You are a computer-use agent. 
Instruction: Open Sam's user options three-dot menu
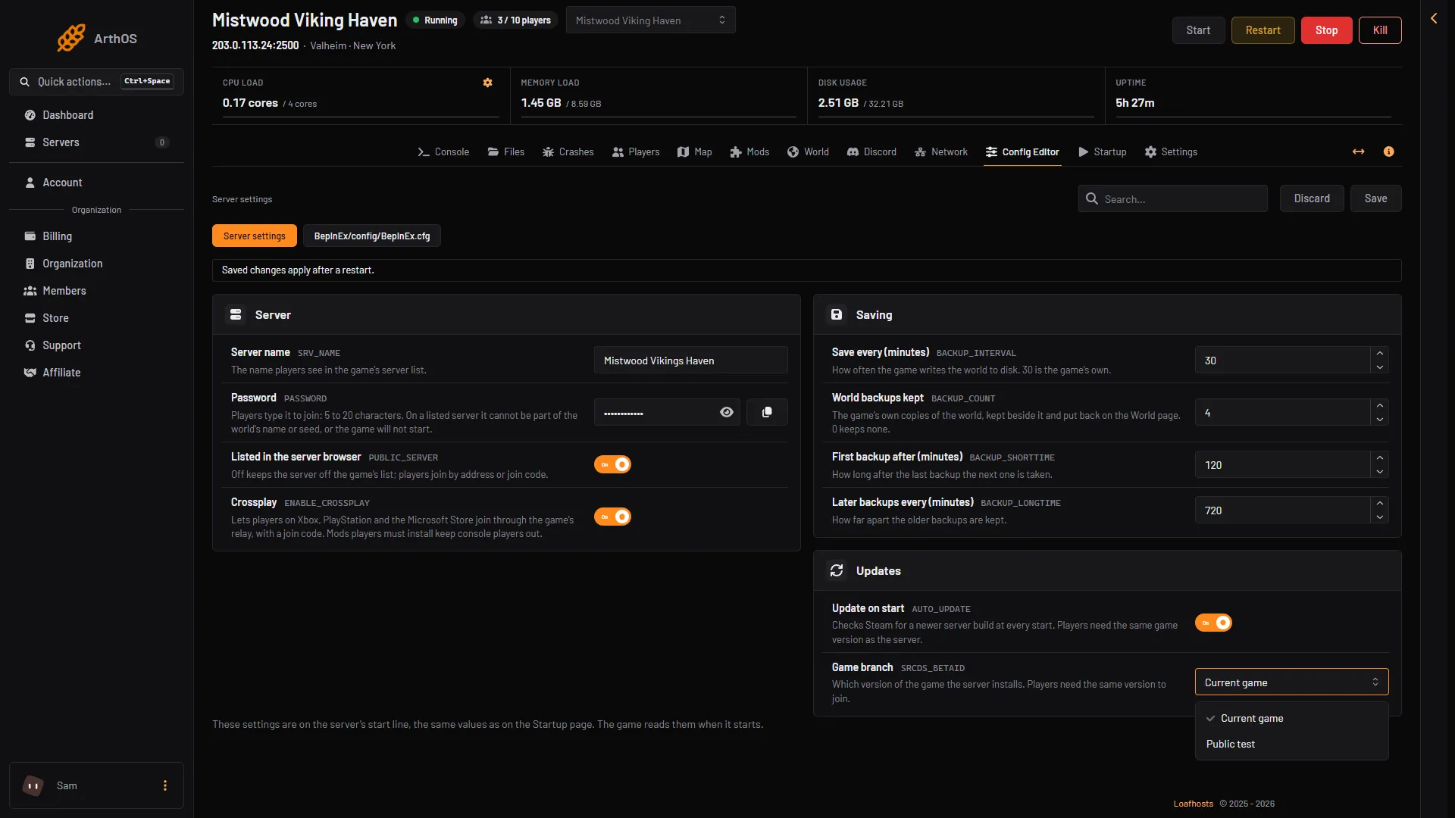[165, 785]
